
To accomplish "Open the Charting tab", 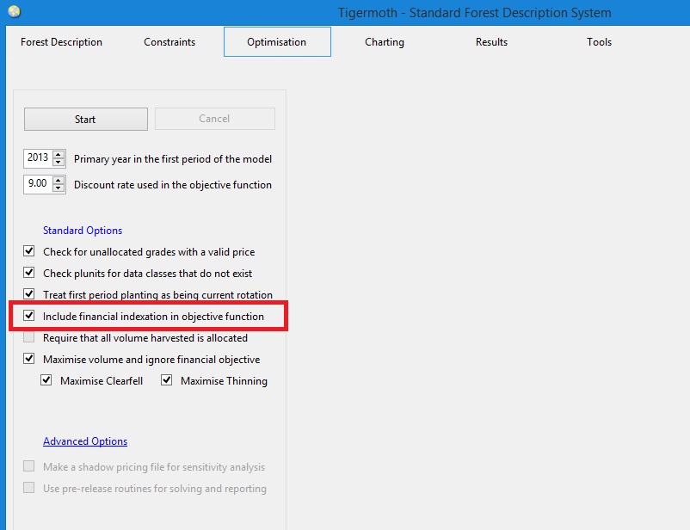I will [x=385, y=42].
